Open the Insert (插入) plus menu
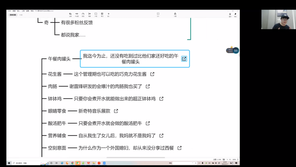The width and height of the screenshot is (296, 167). click(x=109, y=14)
